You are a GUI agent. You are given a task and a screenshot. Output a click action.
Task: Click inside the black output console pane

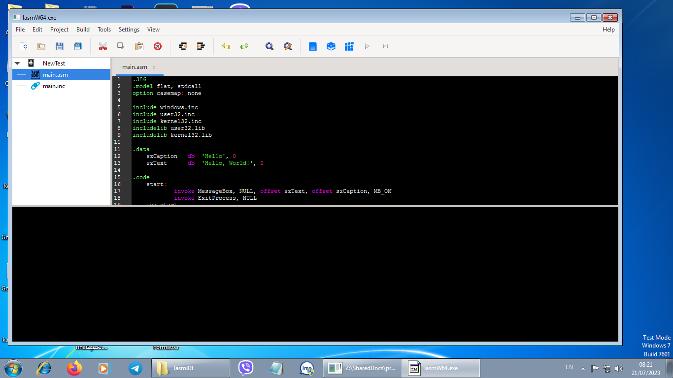pyautogui.click(x=315, y=274)
